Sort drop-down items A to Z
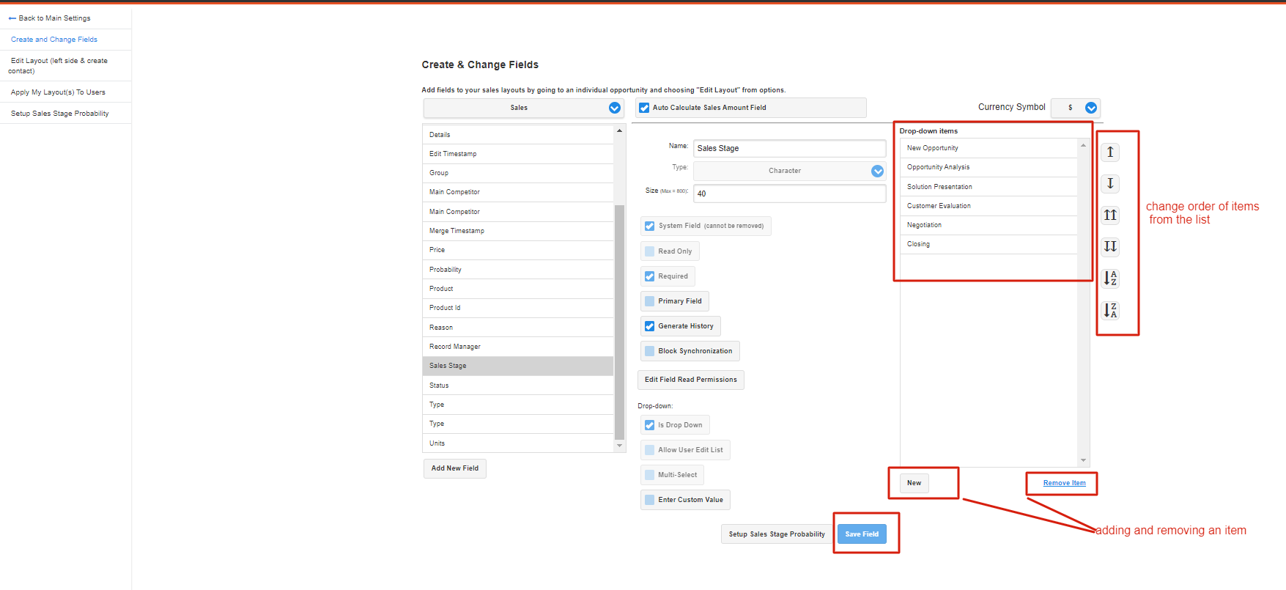The width and height of the screenshot is (1286, 590). pyautogui.click(x=1110, y=279)
